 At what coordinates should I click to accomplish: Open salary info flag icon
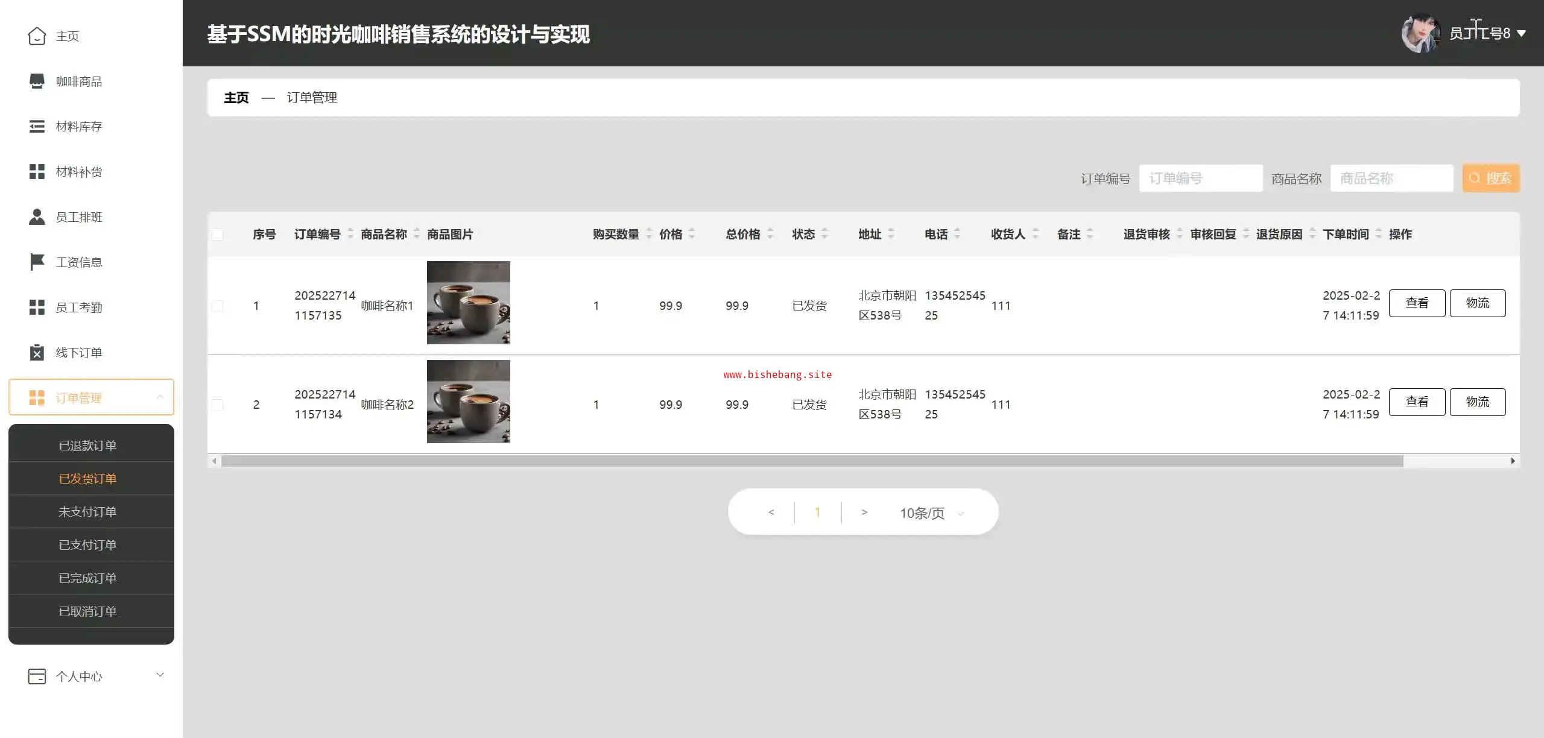pos(37,262)
